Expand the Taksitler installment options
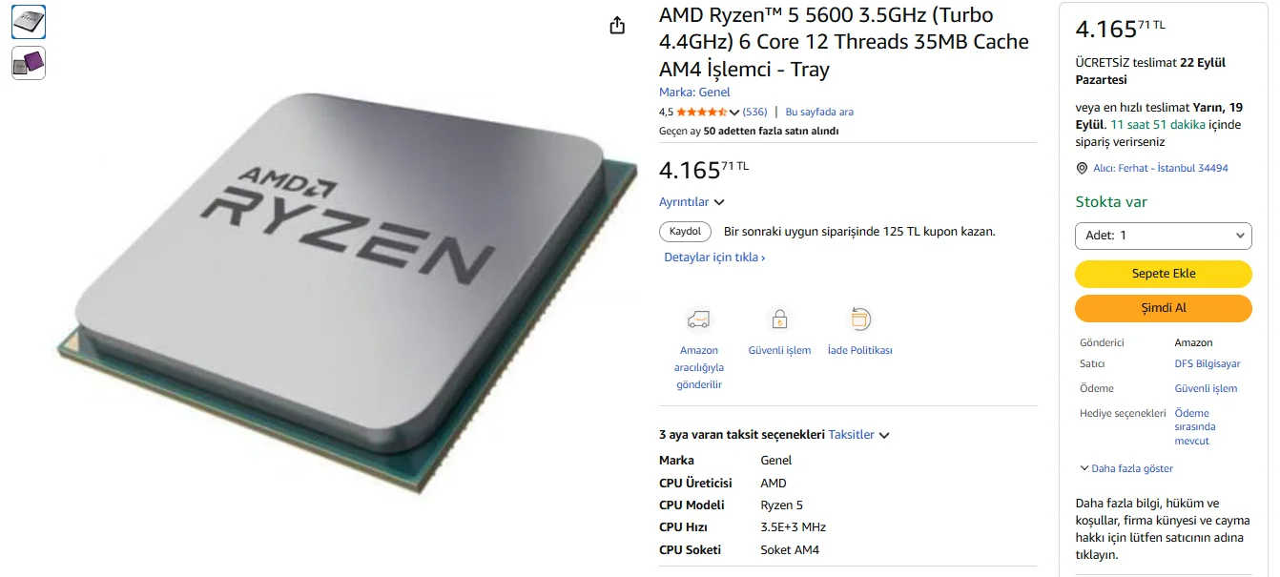Screen dimensions: 1280x577 tap(858, 435)
